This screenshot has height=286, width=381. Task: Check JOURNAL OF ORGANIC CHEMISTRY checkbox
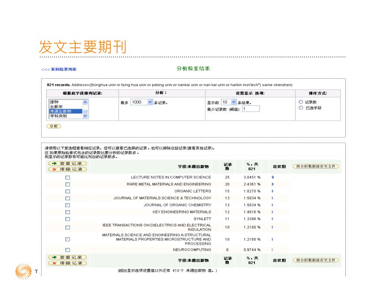(68, 205)
